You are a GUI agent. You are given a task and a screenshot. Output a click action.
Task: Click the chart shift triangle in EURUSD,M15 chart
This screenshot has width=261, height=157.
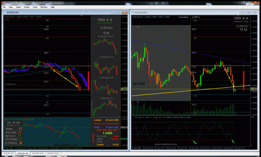coord(238,16)
